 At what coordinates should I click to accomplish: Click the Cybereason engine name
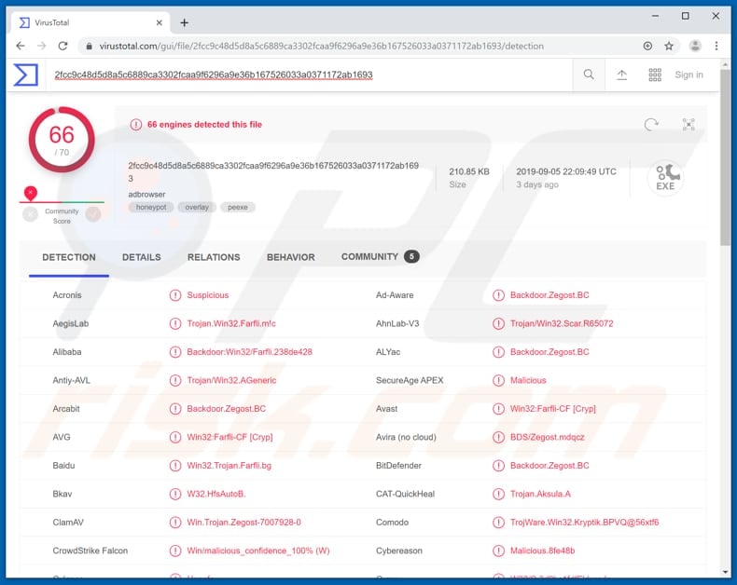pyautogui.click(x=399, y=551)
